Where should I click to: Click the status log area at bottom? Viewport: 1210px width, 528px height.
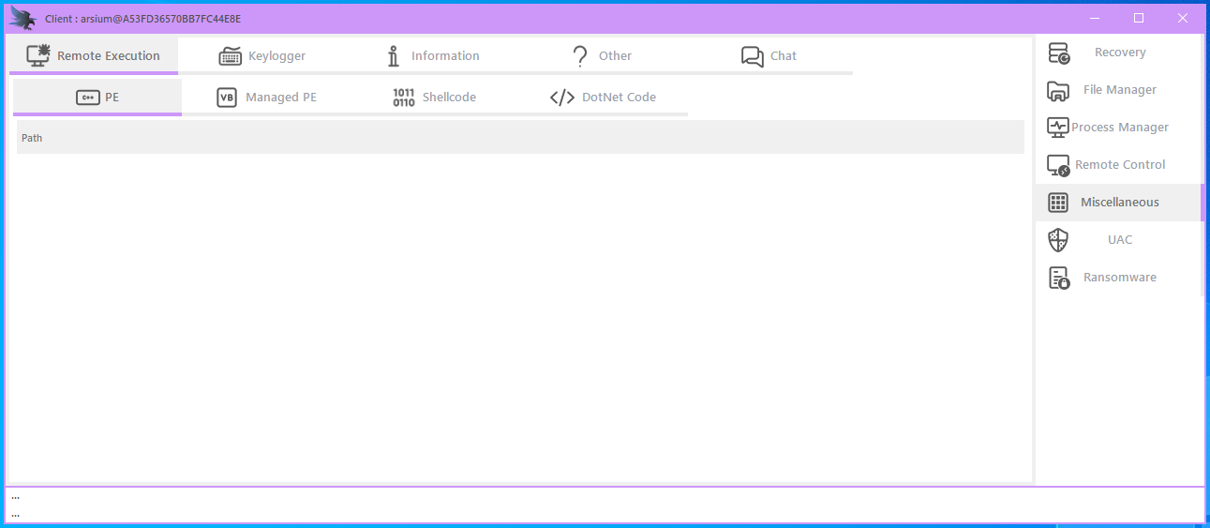[605, 505]
